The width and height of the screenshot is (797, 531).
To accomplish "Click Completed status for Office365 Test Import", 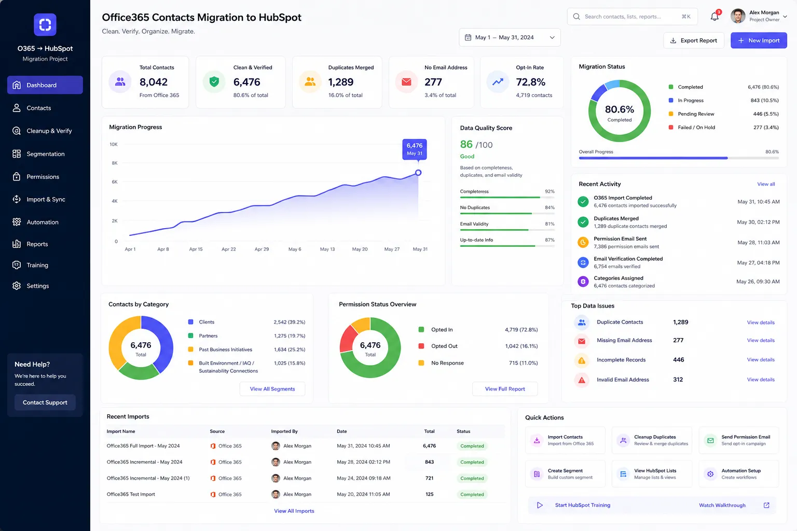I will coord(472,495).
